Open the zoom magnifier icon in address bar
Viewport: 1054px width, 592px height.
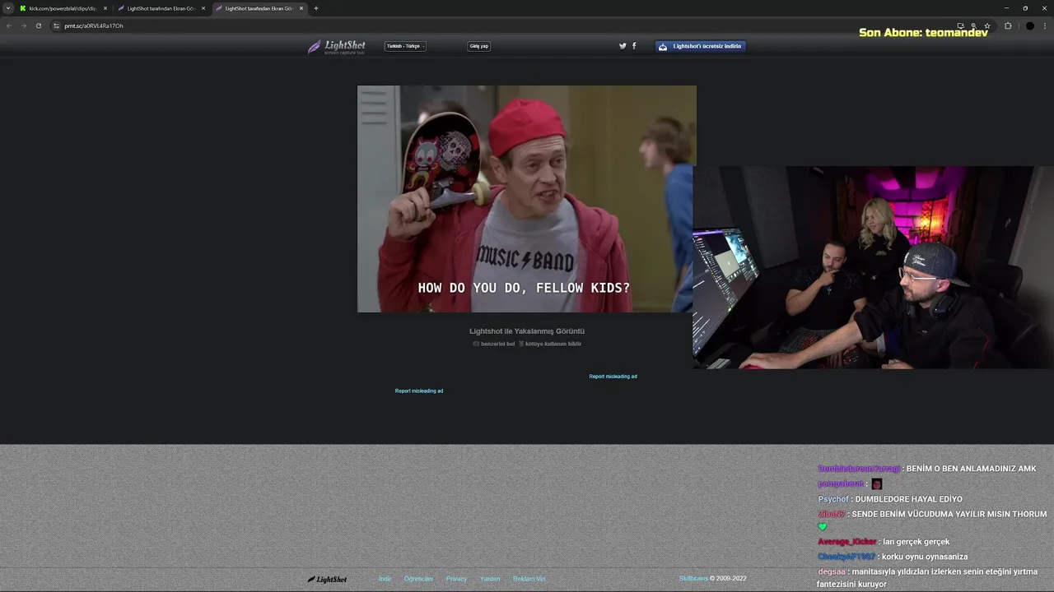click(x=974, y=25)
